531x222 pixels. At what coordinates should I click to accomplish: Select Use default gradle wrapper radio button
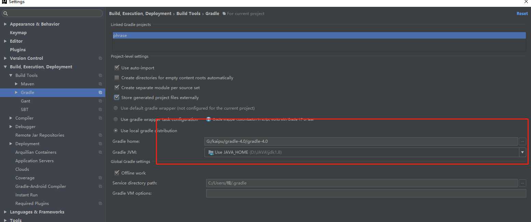coord(116,108)
